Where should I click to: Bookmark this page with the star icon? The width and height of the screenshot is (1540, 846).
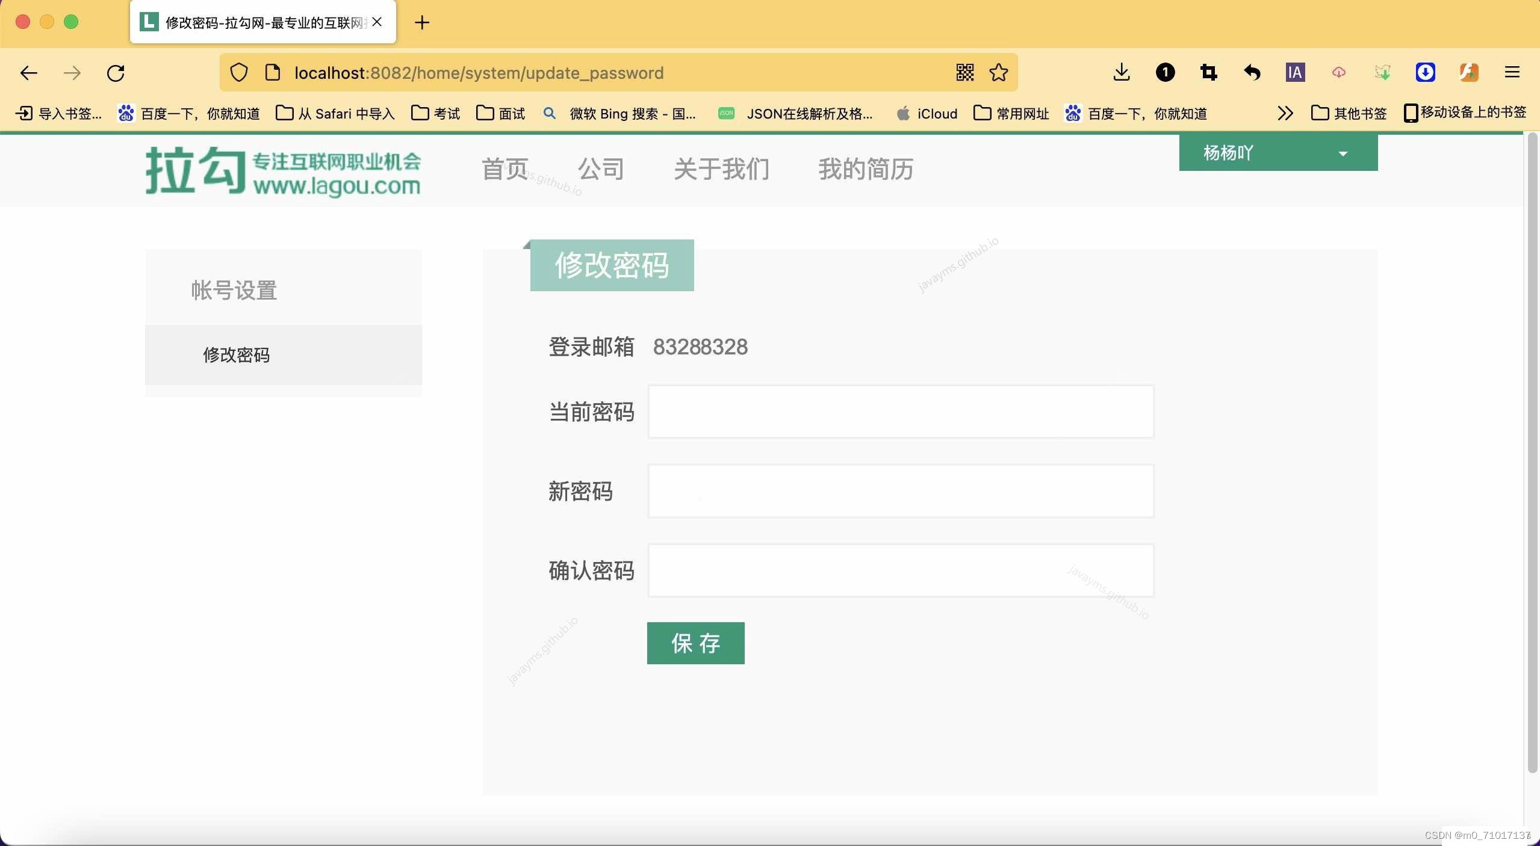[x=999, y=73]
